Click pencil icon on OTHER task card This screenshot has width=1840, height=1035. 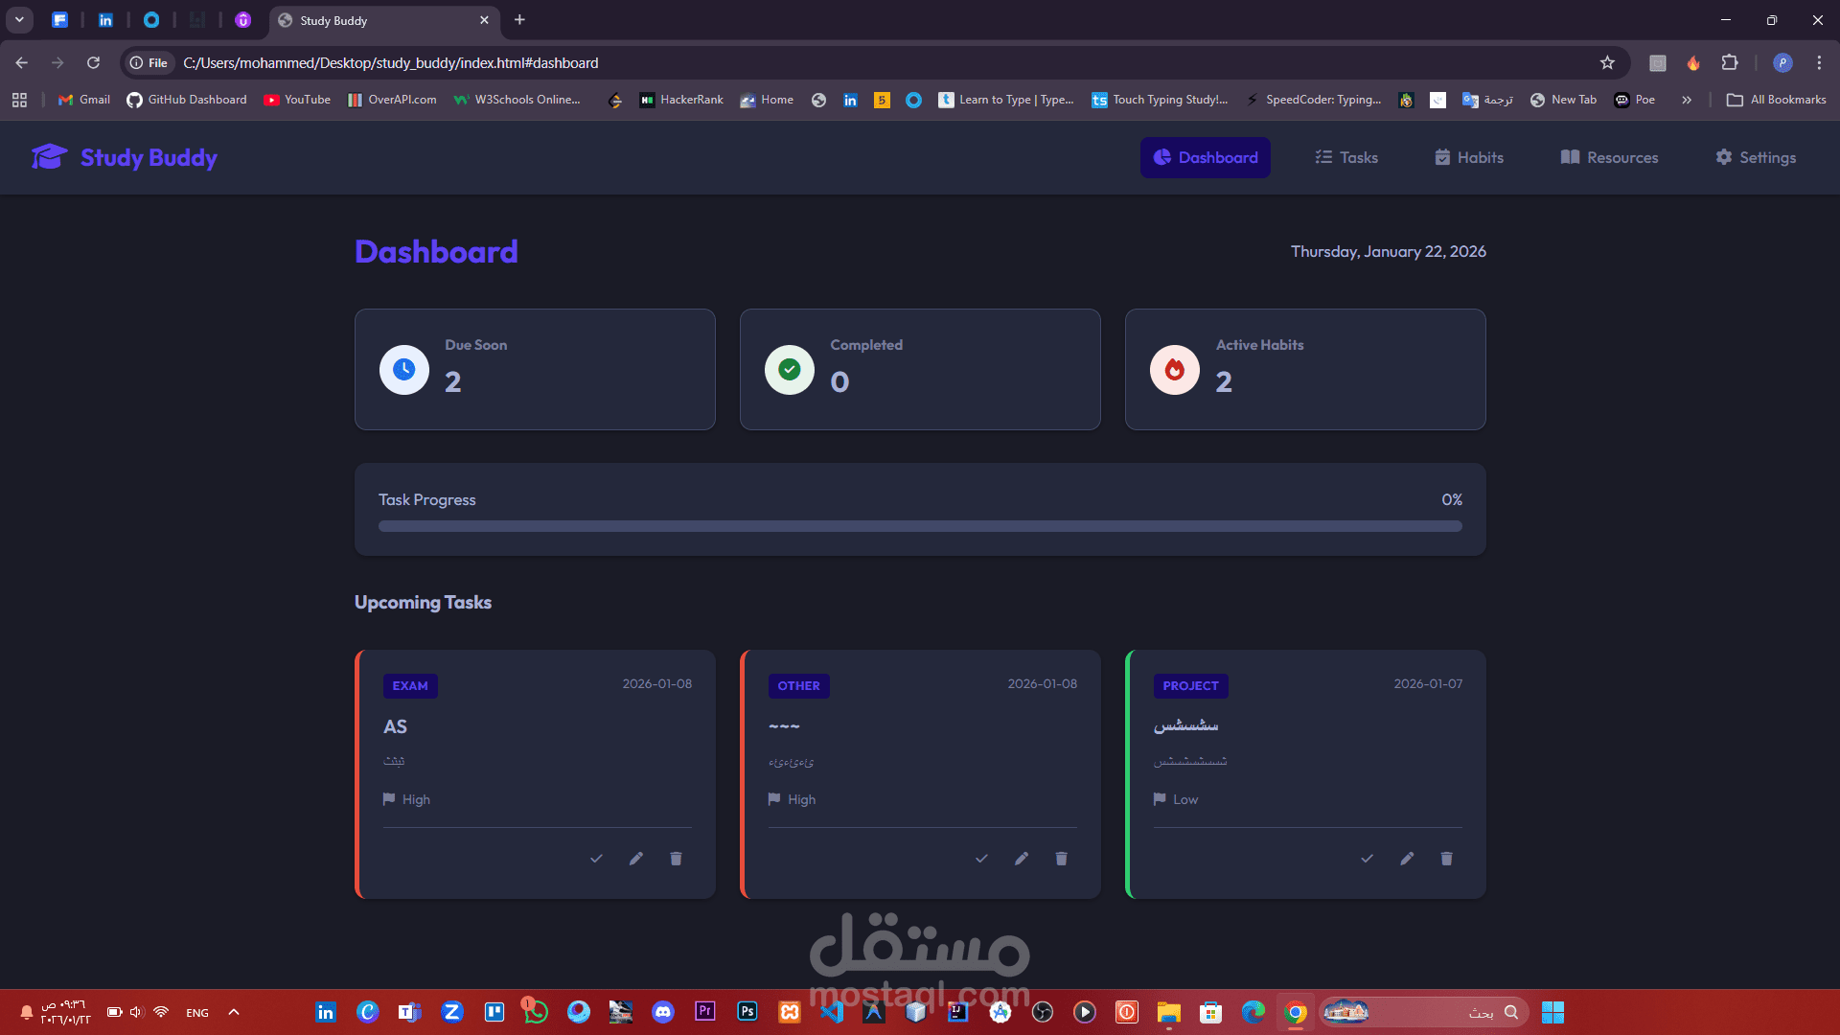[x=1022, y=859]
